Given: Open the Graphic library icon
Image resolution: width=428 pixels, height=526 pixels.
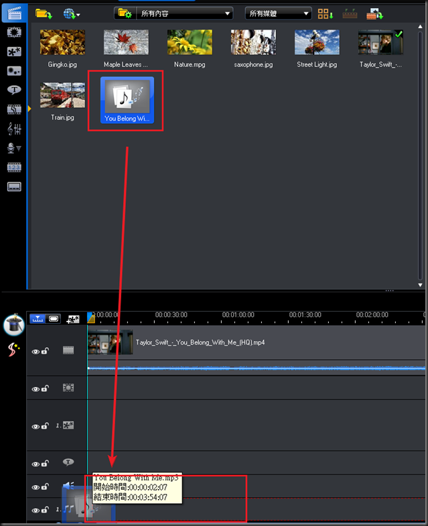Looking at the screenshot, I should coord(14,52).
